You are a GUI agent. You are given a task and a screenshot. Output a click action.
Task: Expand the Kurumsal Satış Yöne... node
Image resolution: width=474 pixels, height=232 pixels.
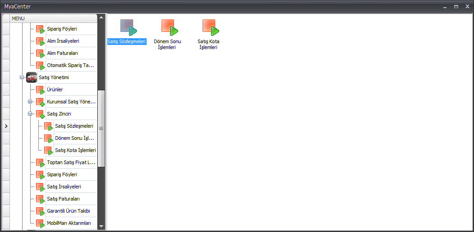(x=30, y=102)
